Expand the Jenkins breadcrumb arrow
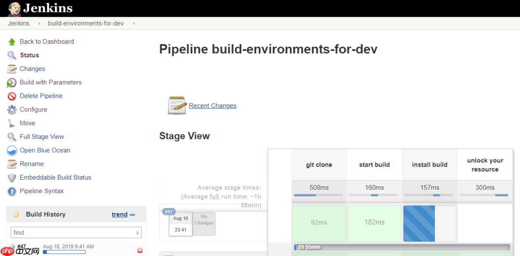The image size is (520, 256). 39,24
